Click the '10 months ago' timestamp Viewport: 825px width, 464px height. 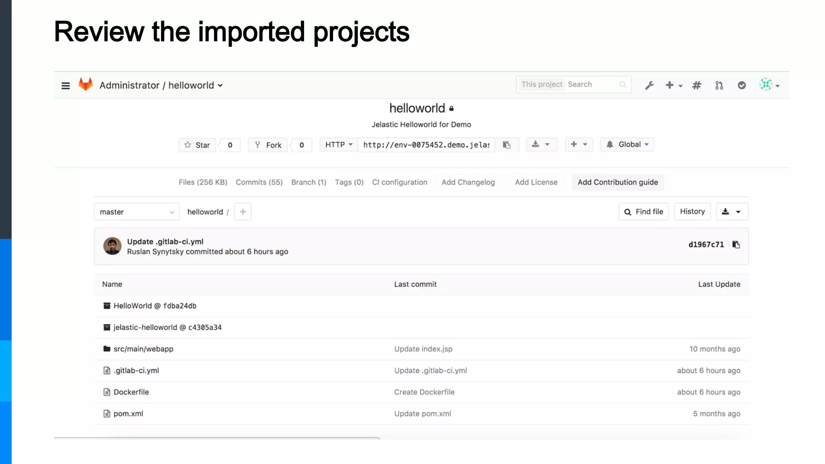tap(715, 349)
